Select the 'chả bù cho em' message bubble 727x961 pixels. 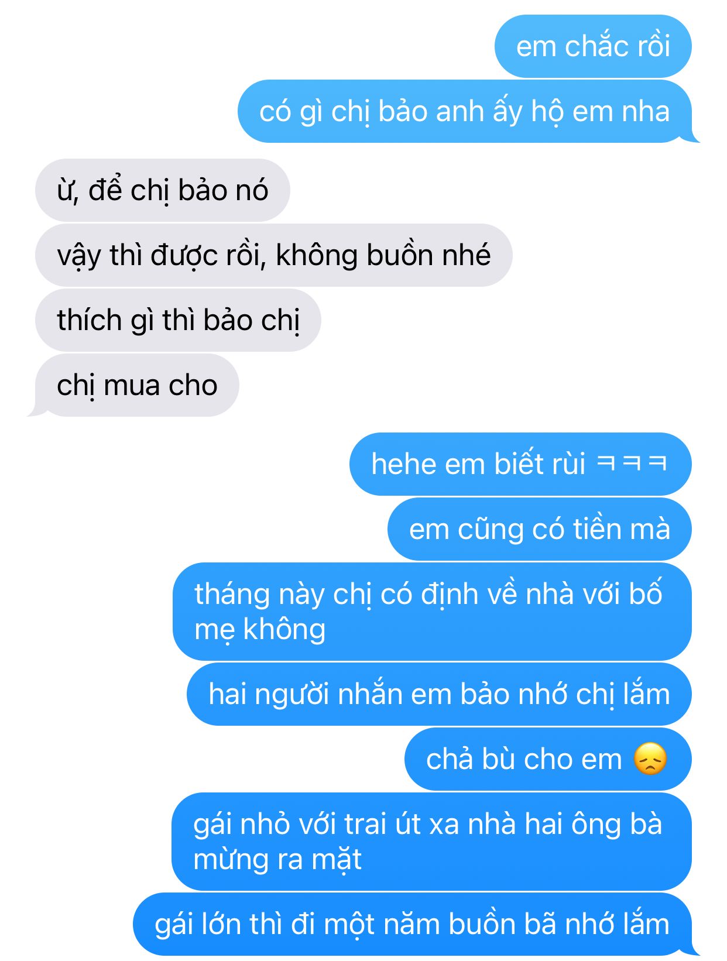(x=548, y=759)
